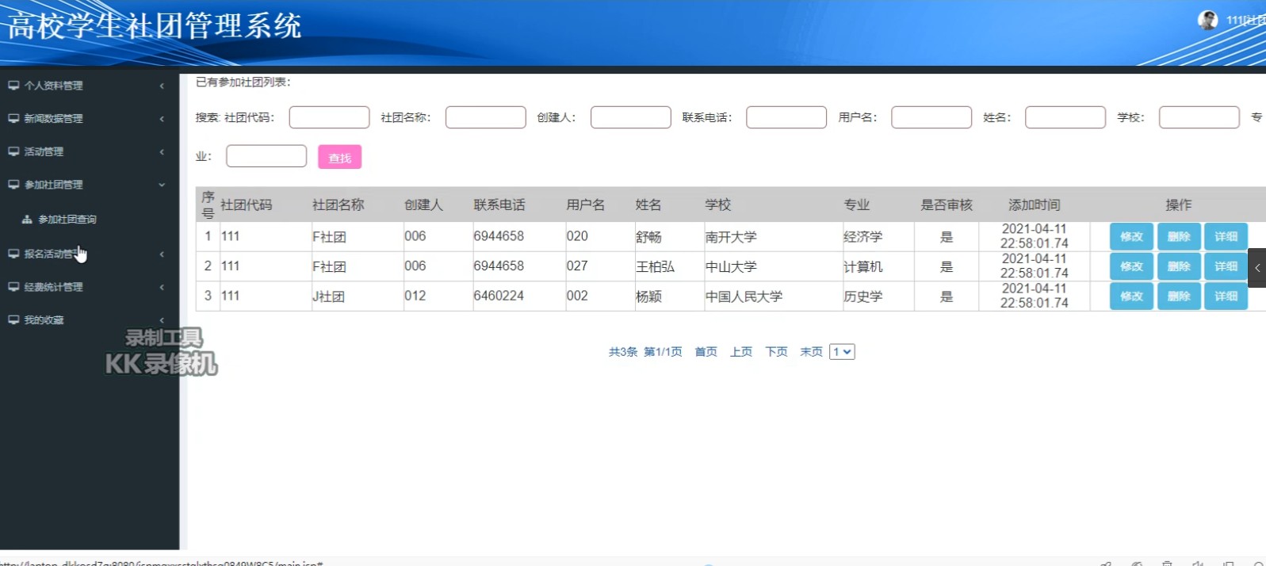Click 修改 for the 王柏弘 row
The image size is (1266, 566).
(1131, 266)
